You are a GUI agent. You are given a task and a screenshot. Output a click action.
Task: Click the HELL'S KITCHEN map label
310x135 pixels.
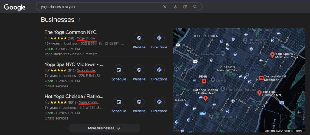pos(206,36)
